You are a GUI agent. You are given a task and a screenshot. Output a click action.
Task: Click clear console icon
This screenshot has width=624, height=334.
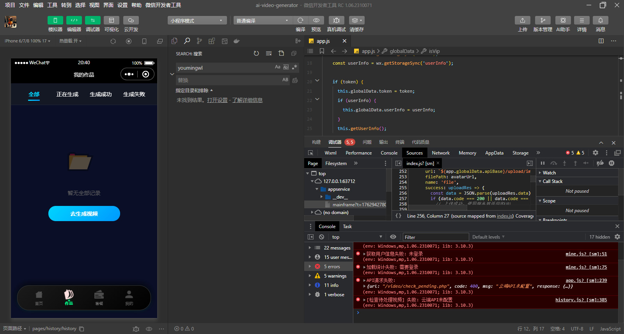[321, 237]
